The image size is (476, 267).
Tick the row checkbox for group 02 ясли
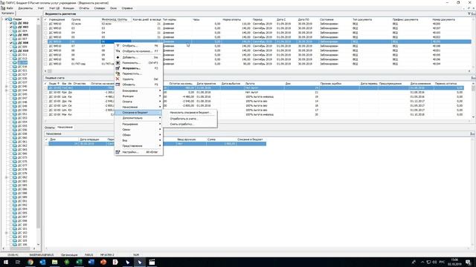click(46, 24)
